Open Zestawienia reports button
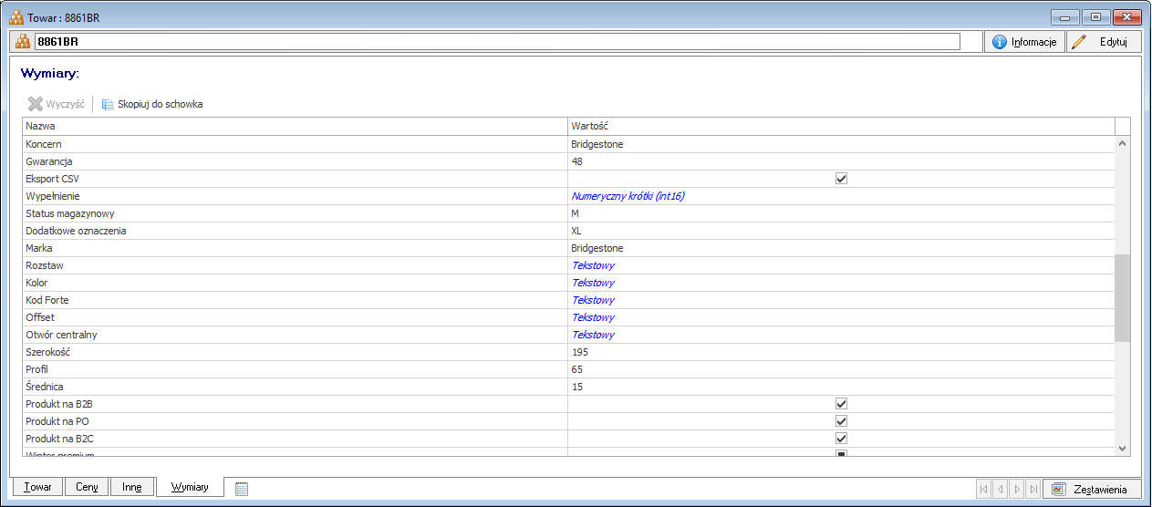 tap(1091, 489)
